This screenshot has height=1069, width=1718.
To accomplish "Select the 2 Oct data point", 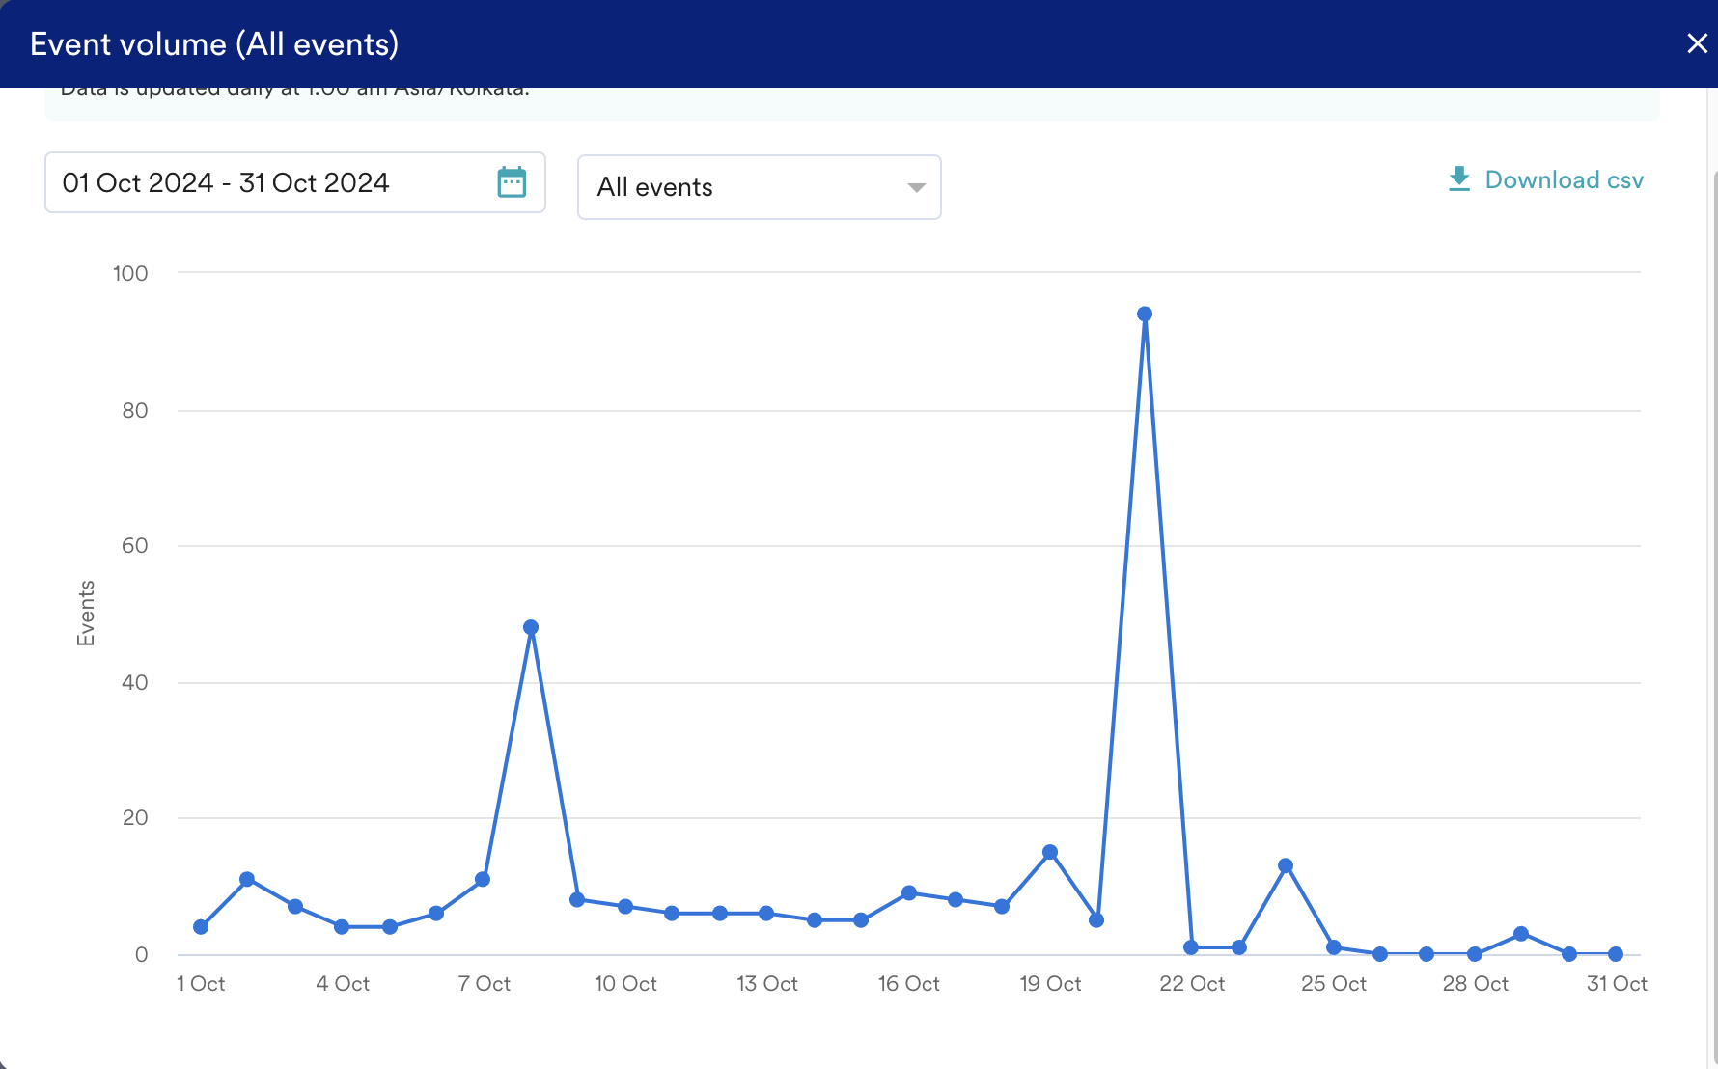I will click(247, 880).
